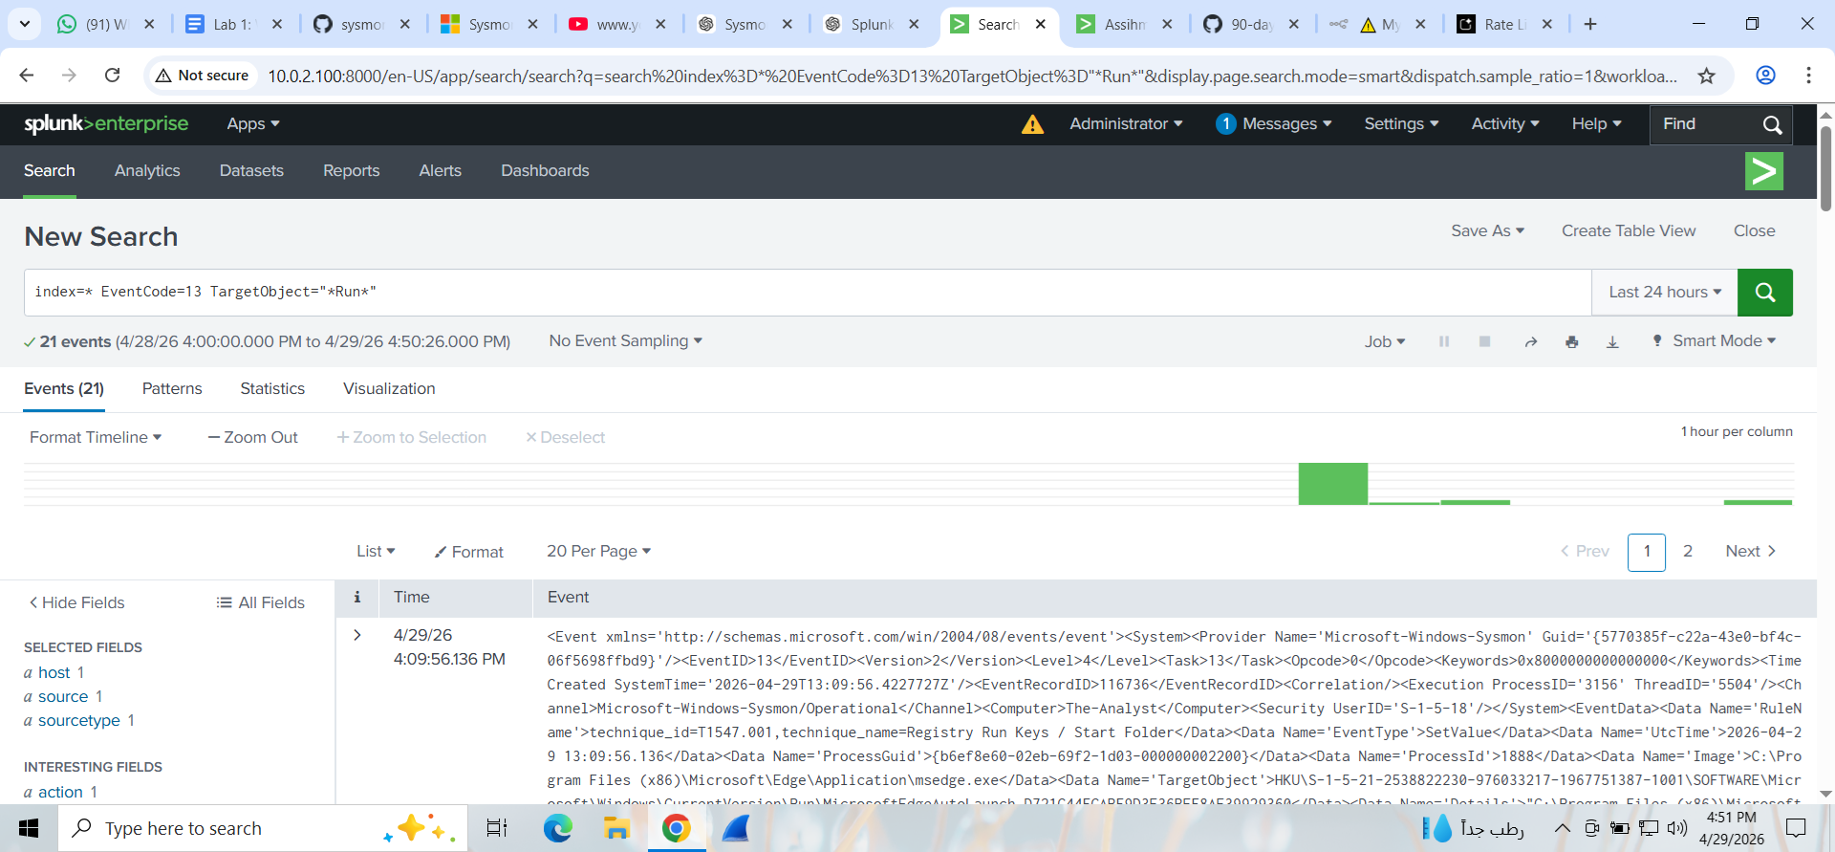Bookmark this page with star icon
Viewport: 1835px width, 852px height.
pyautogui.click(x=1706, y=76)
